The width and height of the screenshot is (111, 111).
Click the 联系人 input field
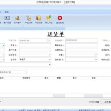pyautogui.click(x=35, y=45)
